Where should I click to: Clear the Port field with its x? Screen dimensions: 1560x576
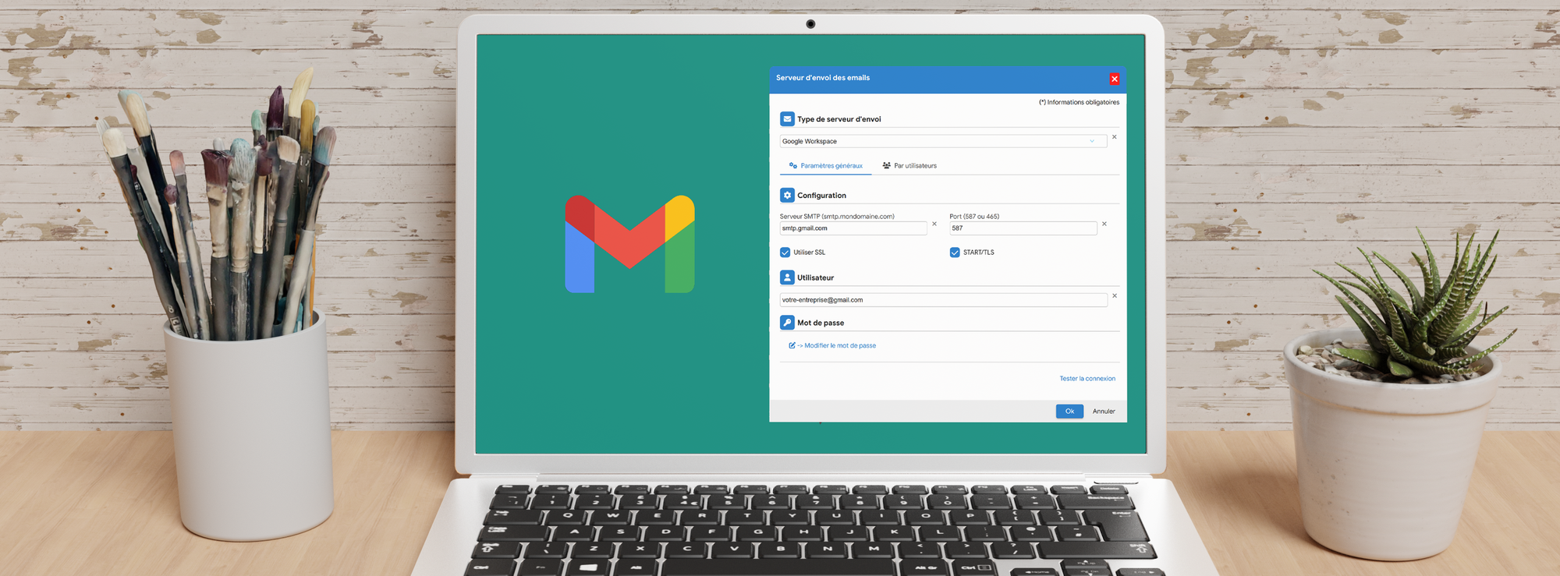pos(1104,224)
